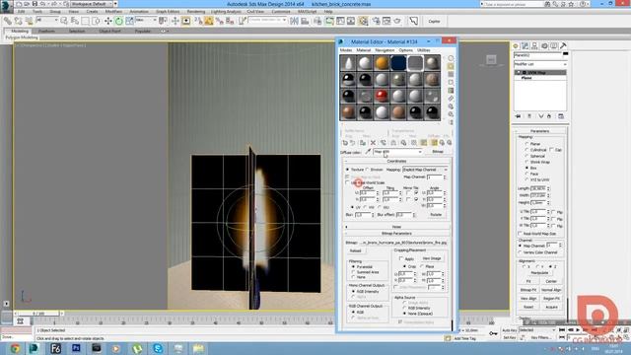Open Chrome from the Windows taskbar
This screenshot has height=355, width=631.
15,348
